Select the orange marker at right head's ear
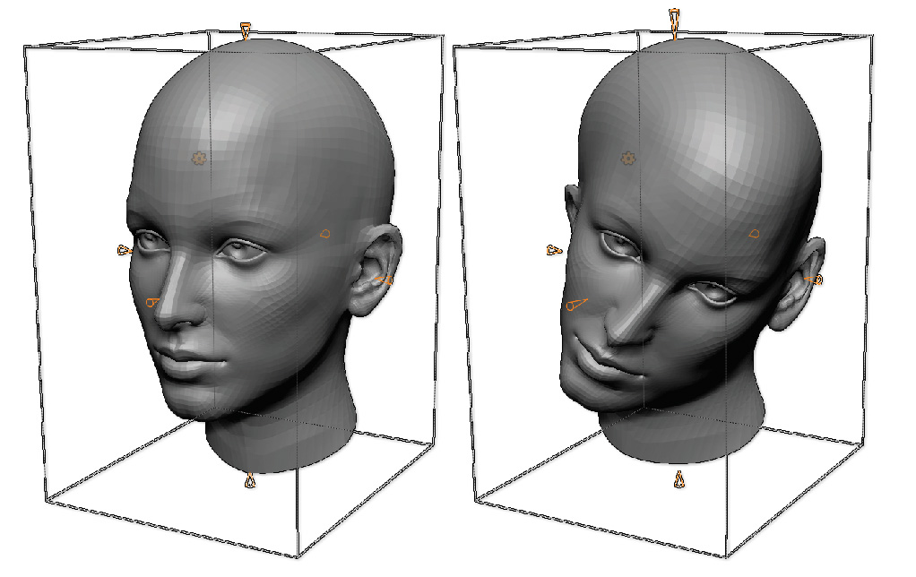The image size is (916, 577). [x=815, y=280]
